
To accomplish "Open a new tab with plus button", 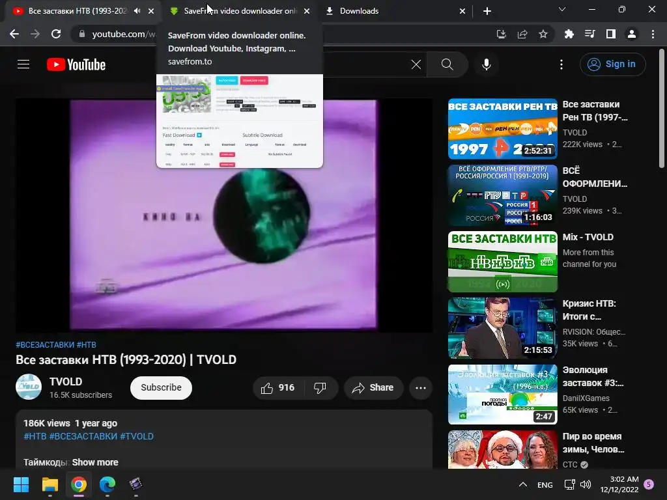I will coord(487,11).
